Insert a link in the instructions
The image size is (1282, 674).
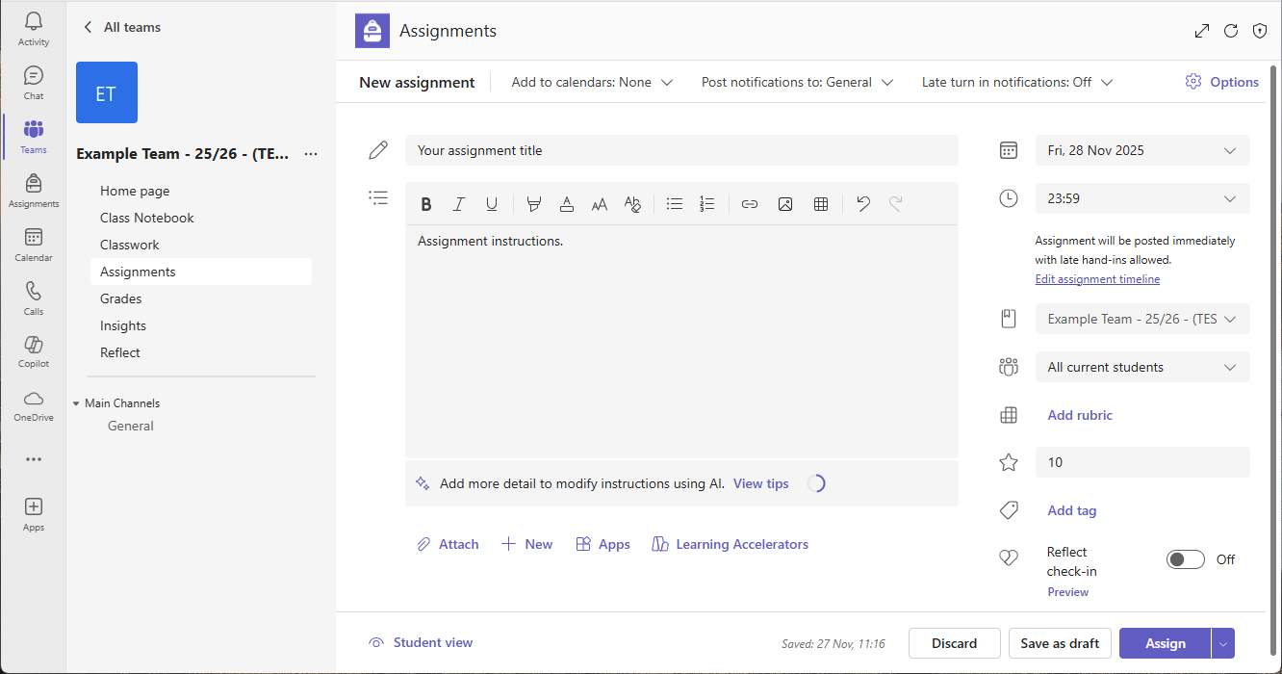[x=750, y=204]
